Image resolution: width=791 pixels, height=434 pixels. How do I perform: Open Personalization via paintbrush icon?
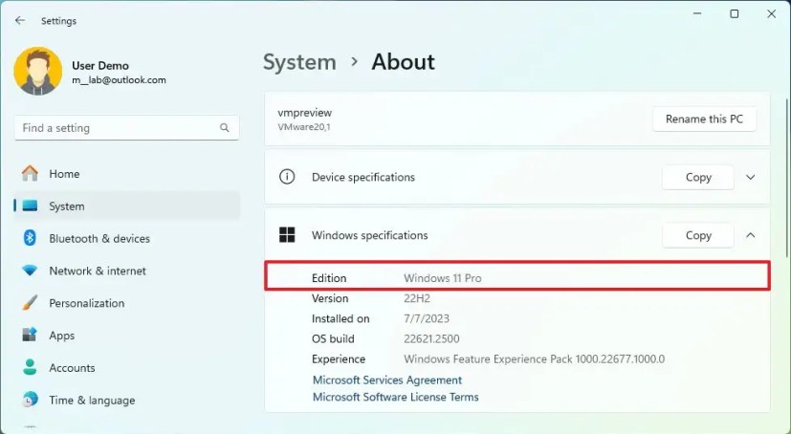[30, 303]
